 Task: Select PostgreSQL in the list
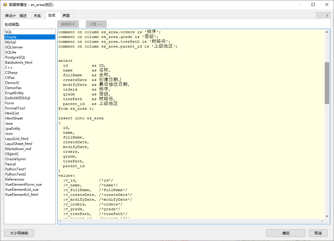point(30,57)
